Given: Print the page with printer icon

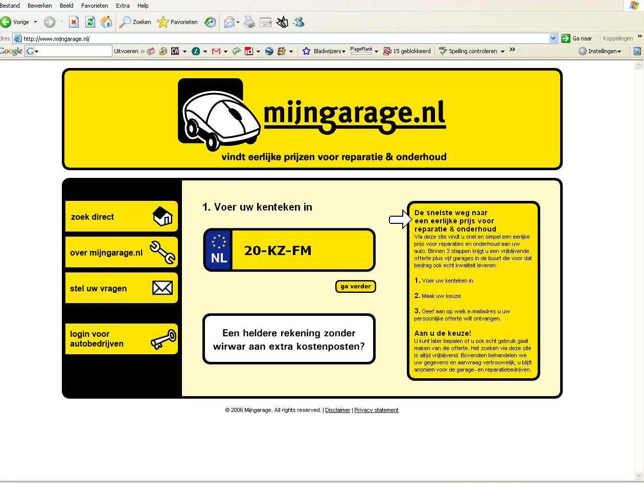Looking at the screenshot, I should pyautogui.click(x=249, y=22).
